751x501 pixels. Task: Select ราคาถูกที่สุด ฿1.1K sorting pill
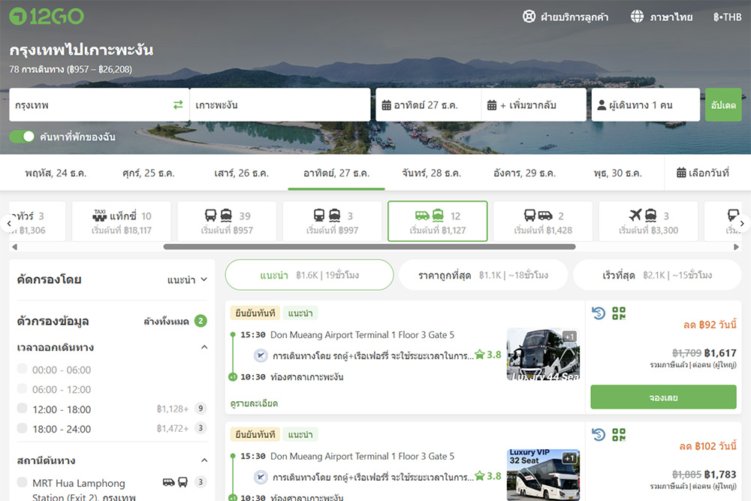pos(483,275)
